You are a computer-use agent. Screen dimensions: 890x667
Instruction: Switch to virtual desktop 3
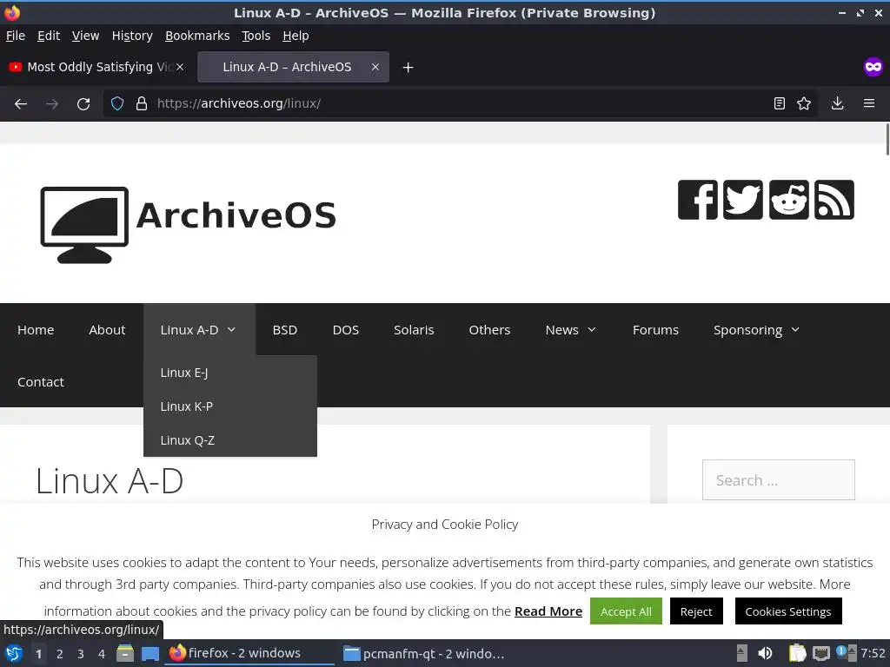81,654
